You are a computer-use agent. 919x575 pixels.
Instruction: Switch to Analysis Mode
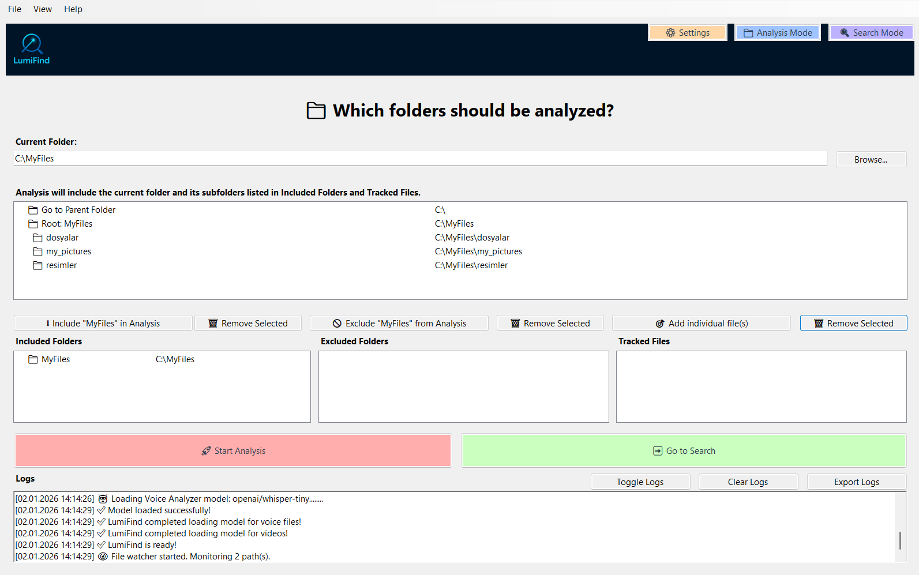tap(778, 33)
